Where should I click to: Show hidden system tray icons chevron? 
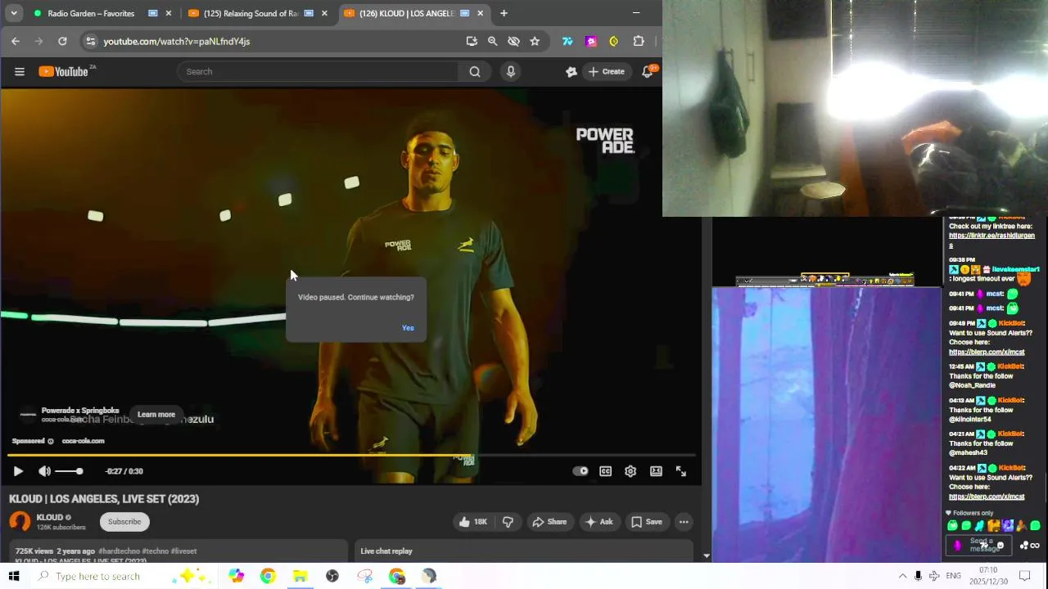[902, 576]
